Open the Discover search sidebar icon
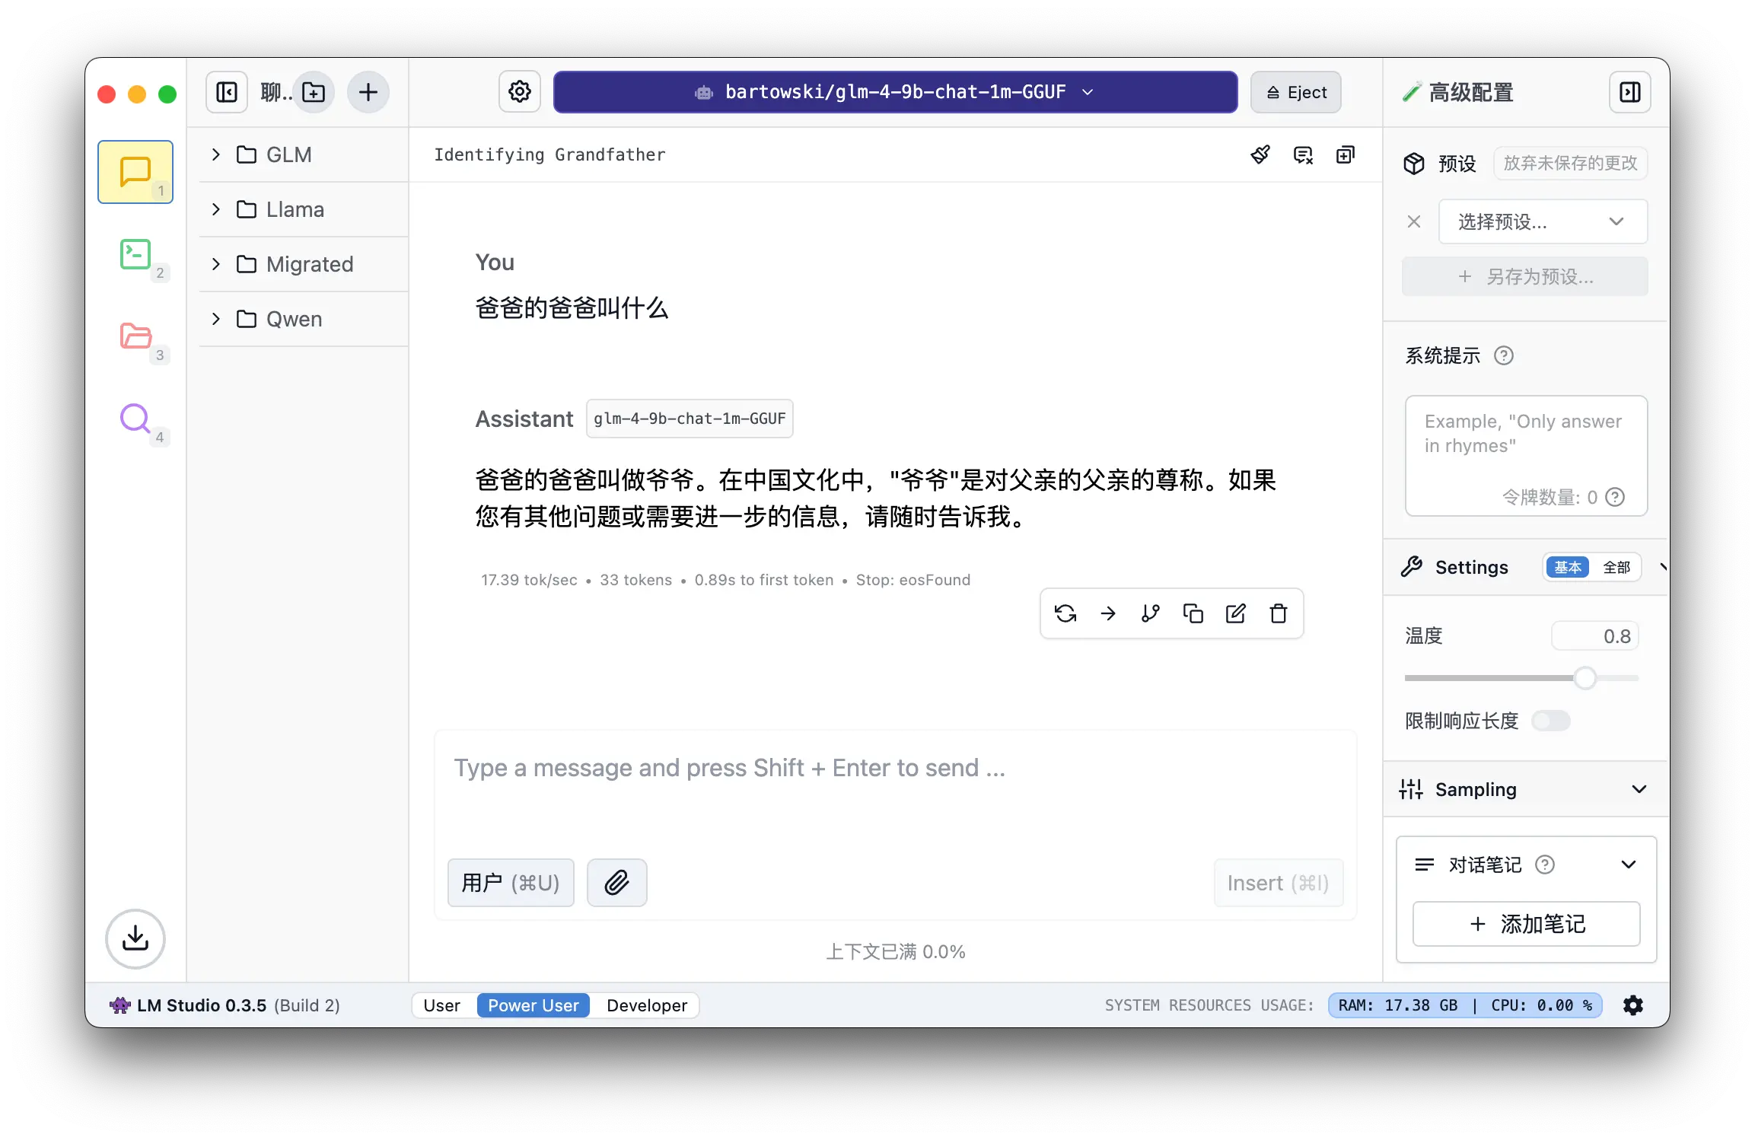Image resolution: width=1755 pixels, height=1140 pixels. pyautogui.click(x=135, y=418)
